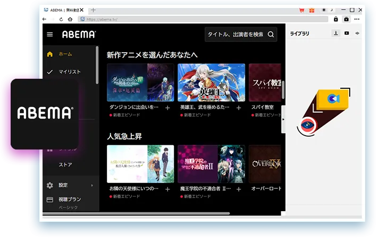Open ストア in the sidebar

(65, 164)
